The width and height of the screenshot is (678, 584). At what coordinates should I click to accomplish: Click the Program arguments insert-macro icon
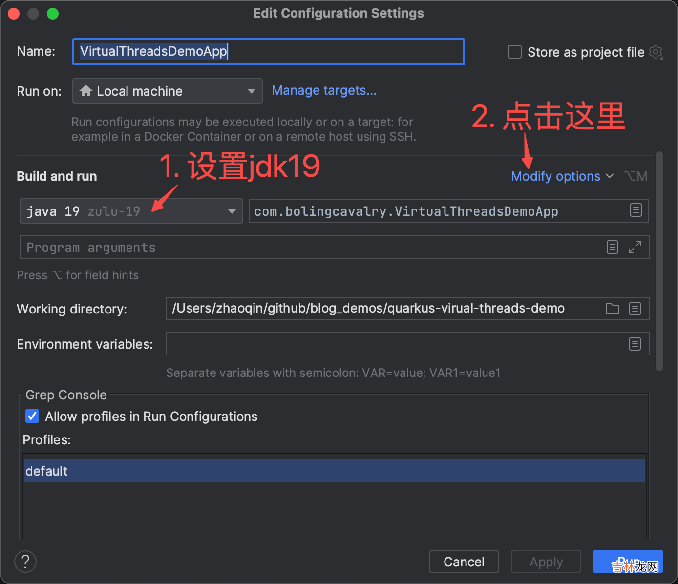612,247
